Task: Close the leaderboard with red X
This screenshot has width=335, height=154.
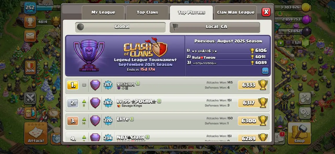Action: pos(266,11)
